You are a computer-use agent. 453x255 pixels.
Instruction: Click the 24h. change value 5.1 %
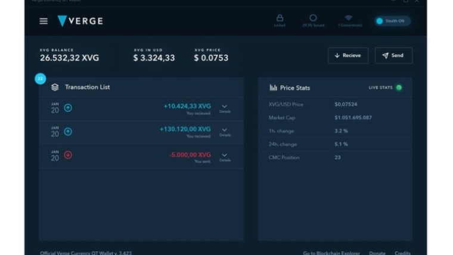pos(341,144)
